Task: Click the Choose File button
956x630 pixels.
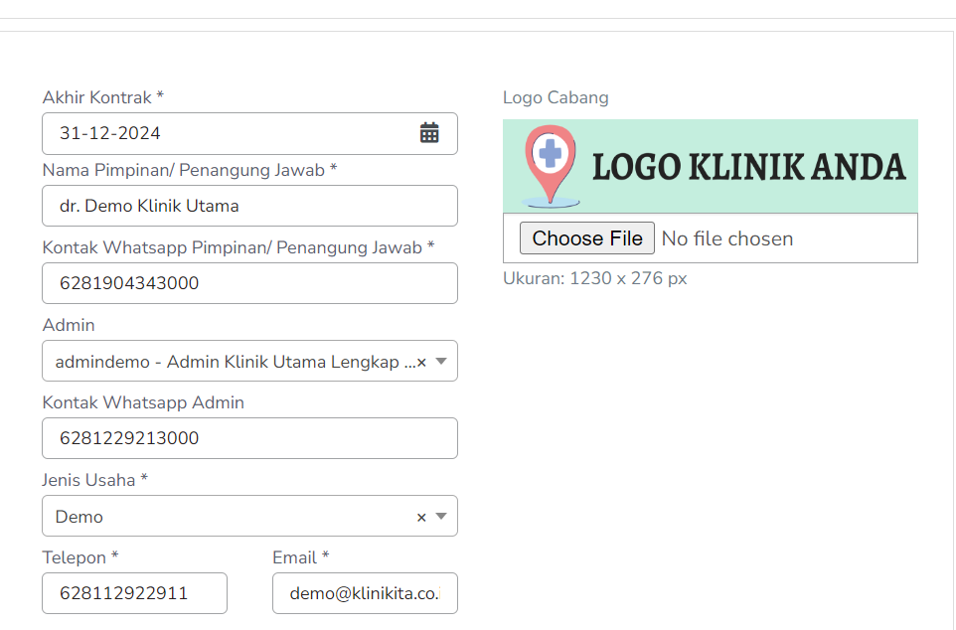Action: pyautogui.click(x=586, y=237)
